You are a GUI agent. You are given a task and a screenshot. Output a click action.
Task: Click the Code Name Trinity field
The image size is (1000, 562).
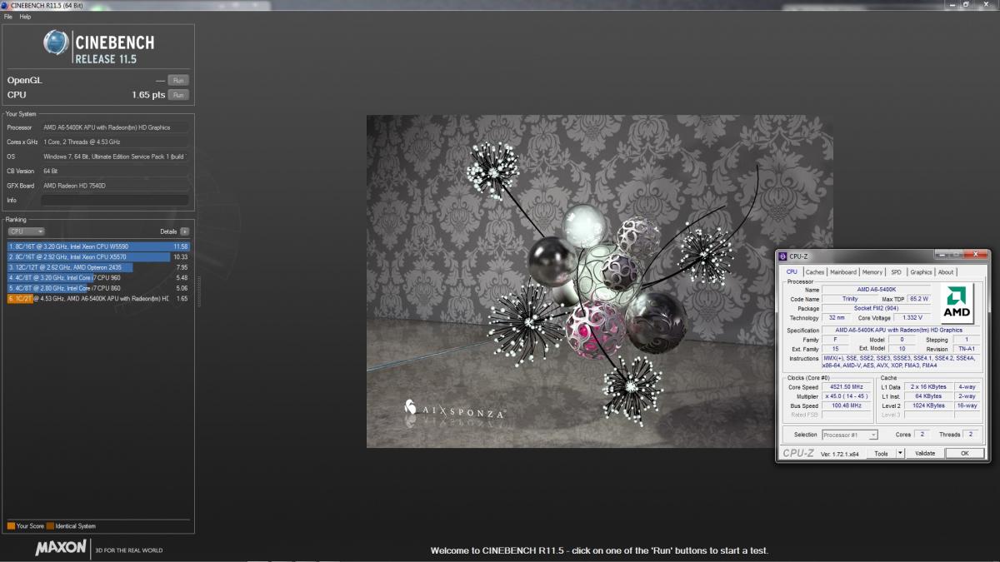point(850,299)
